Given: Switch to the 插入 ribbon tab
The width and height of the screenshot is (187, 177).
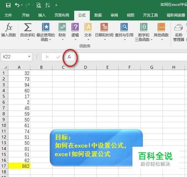Looking at the screenshot, I should click(42, 15).
